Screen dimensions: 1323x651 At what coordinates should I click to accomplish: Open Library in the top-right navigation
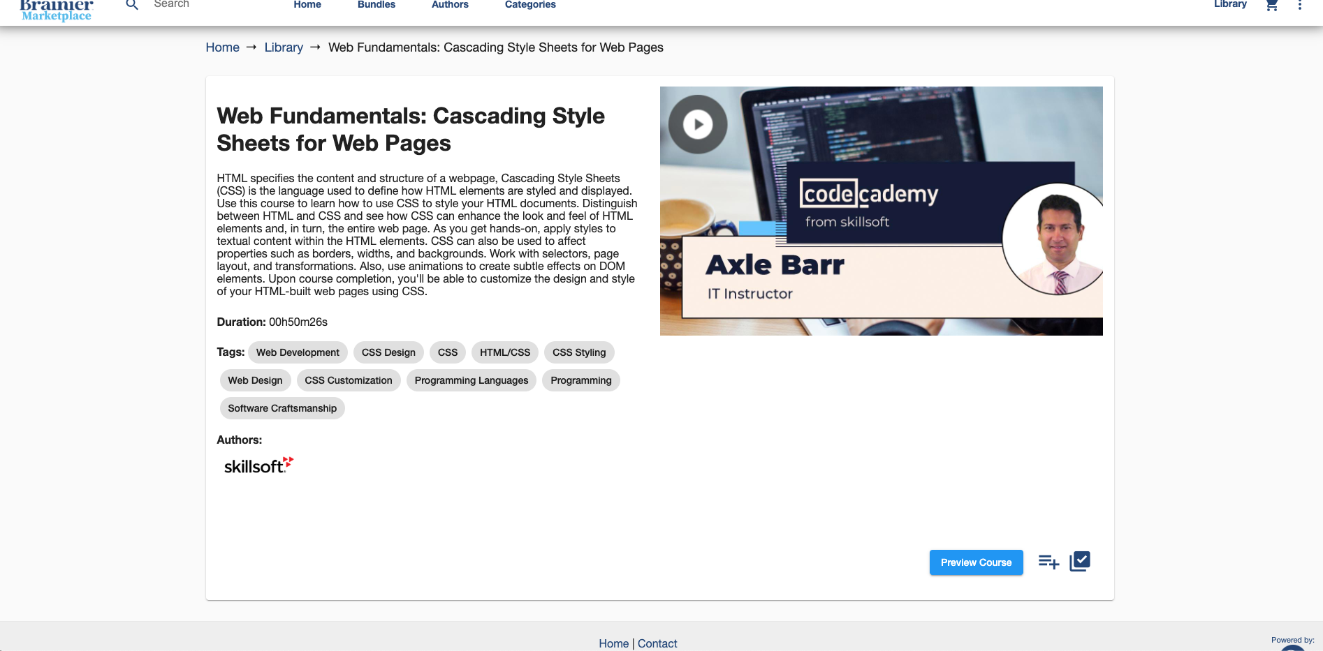(1230, 4)
